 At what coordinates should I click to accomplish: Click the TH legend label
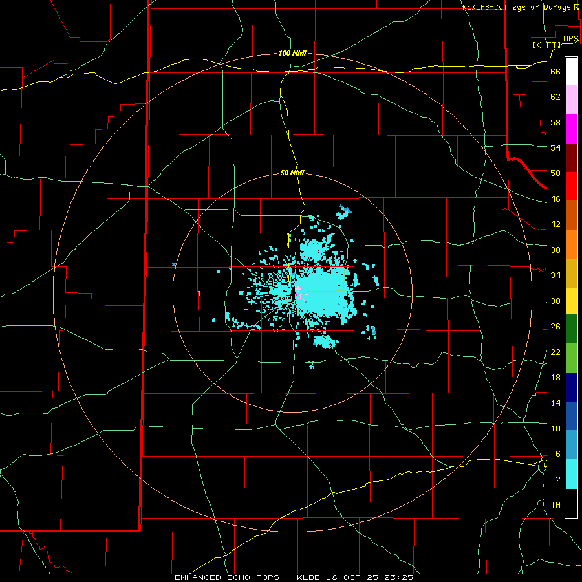point(555,505)
